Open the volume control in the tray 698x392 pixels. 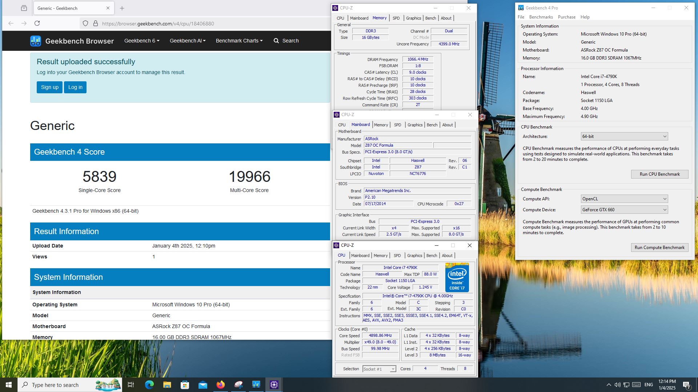click(x=617, y=385)
